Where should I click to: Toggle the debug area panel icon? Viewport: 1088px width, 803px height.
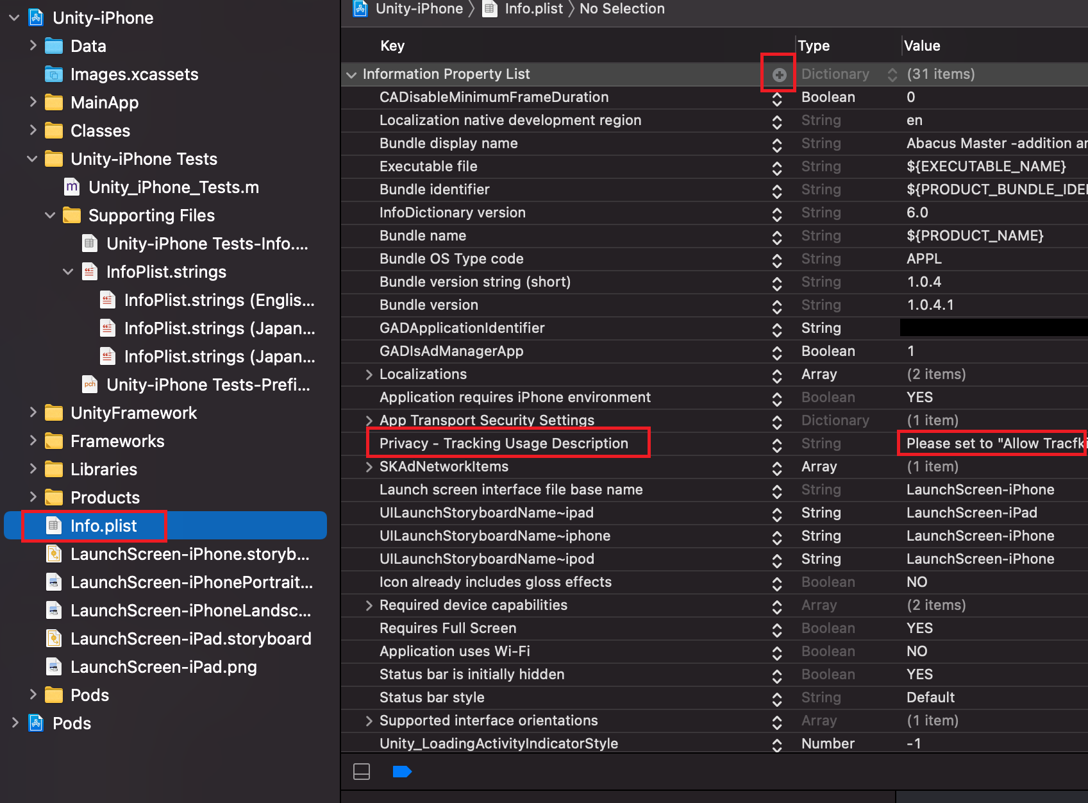click(362, 772)
